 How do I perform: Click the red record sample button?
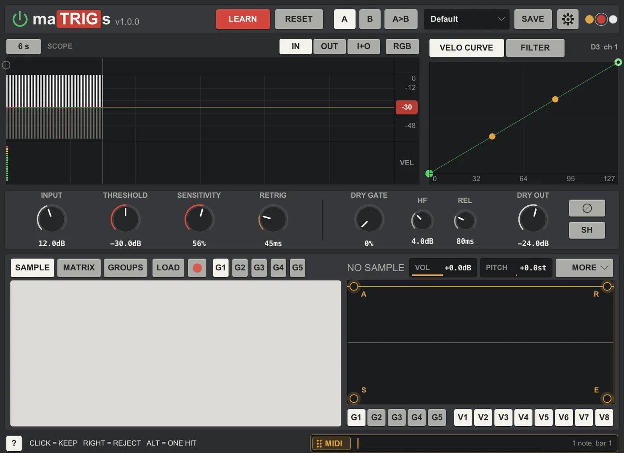[x=197, y=268]
